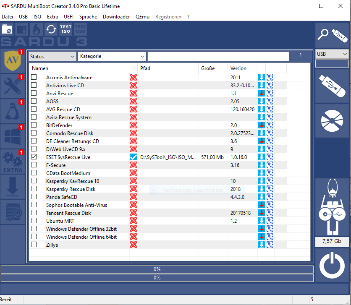This screenshot has width=351, height=305.
Task: Click blue download arrow for Kaspersky Rescue Disk
Action: tap(262, 189)
